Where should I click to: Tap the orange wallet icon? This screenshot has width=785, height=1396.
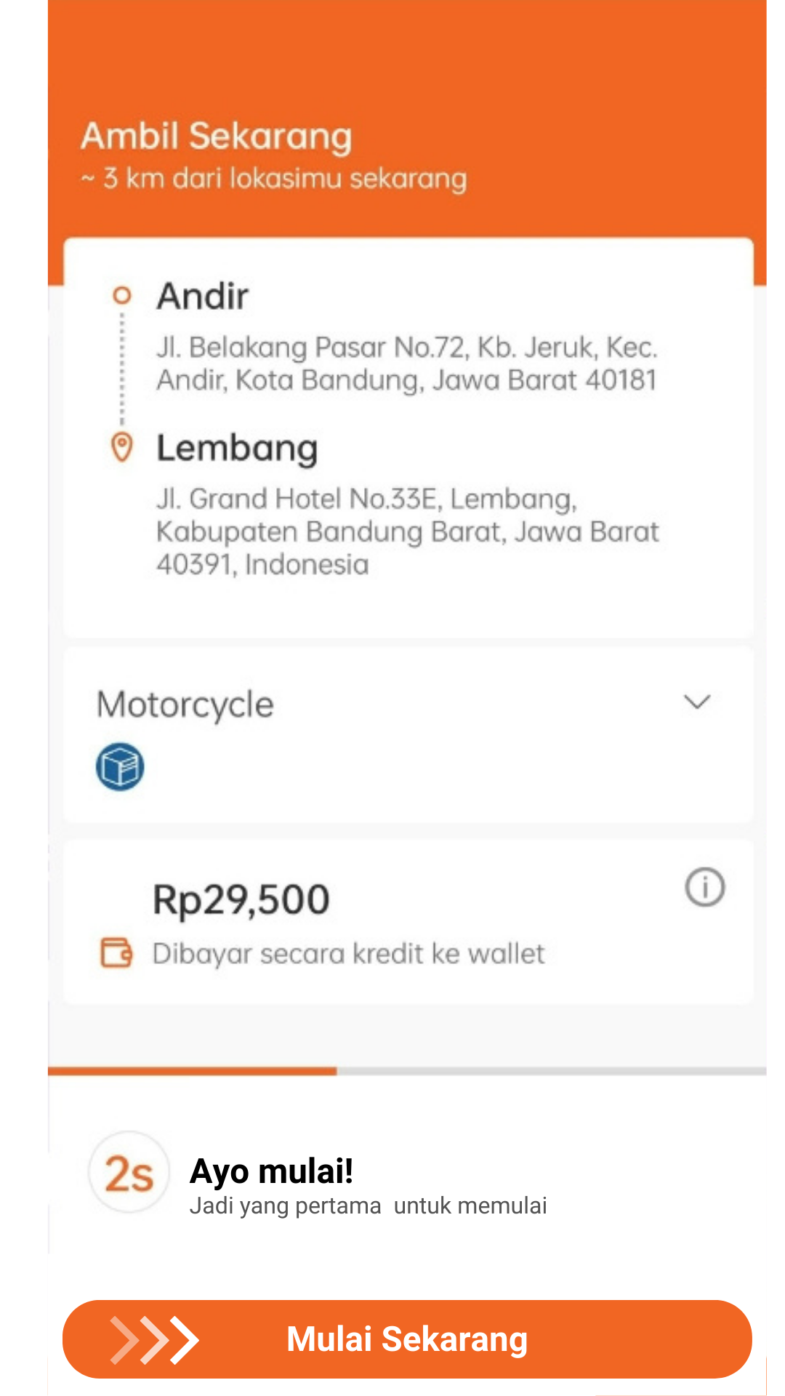coord(116,952)
